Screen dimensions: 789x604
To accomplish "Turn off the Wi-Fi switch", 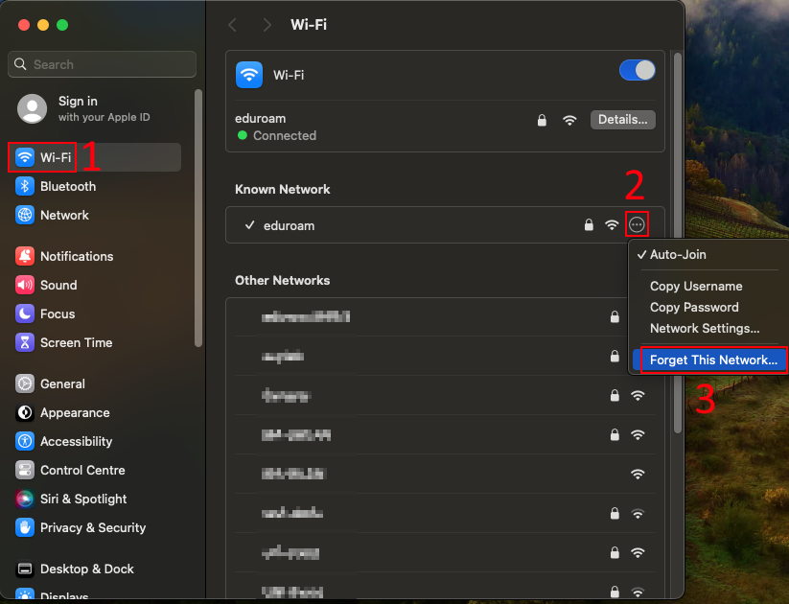I will coord(637,71).
